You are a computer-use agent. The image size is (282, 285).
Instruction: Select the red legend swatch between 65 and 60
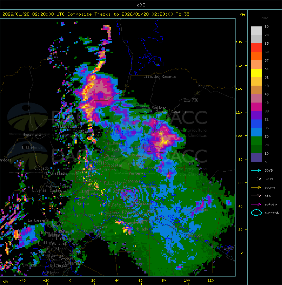pyautogui.click(x=256, y=48)
